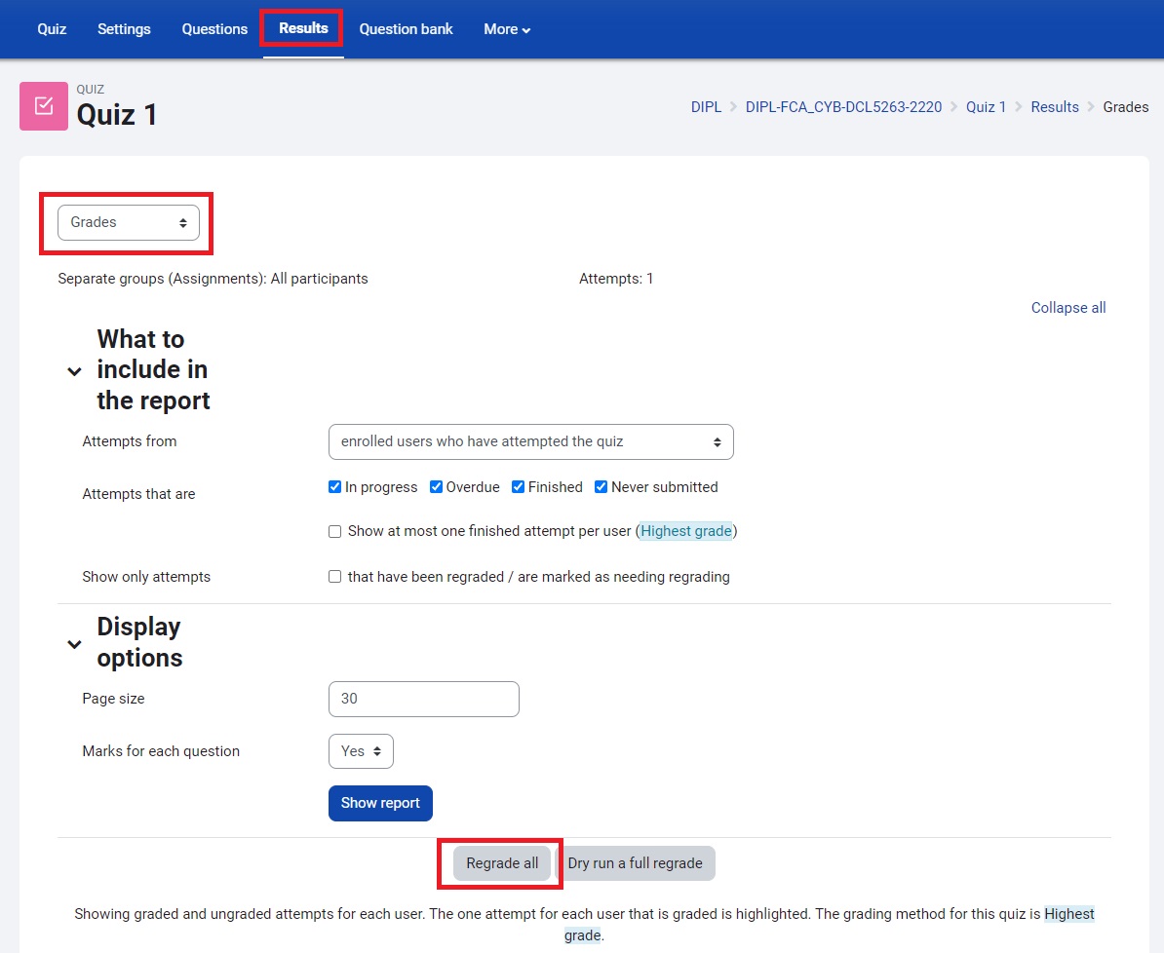Collapse the Display options section chevron
The width and height of the screenshot is (1164, 953).
[x=74, y=643]
